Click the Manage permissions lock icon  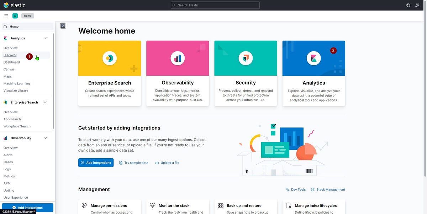pos(84,205)
